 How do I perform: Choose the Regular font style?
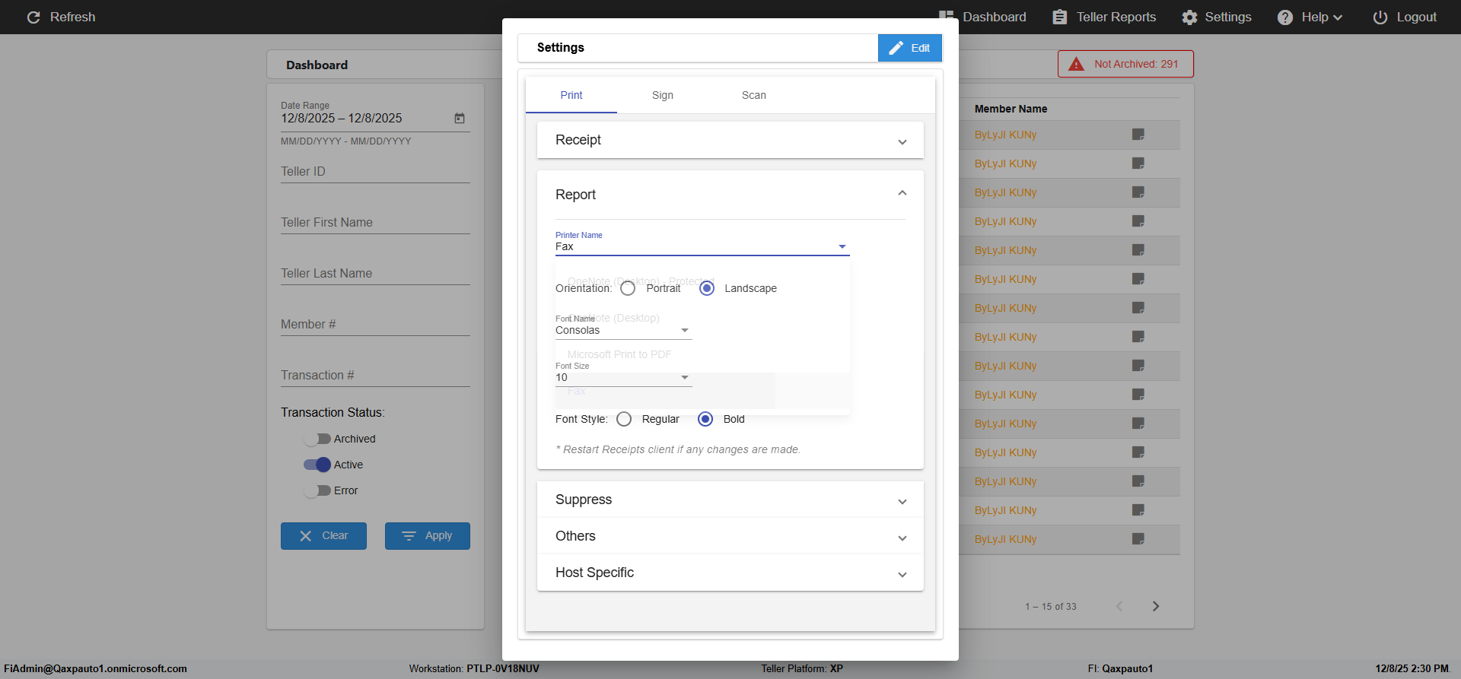coord(624,420)
